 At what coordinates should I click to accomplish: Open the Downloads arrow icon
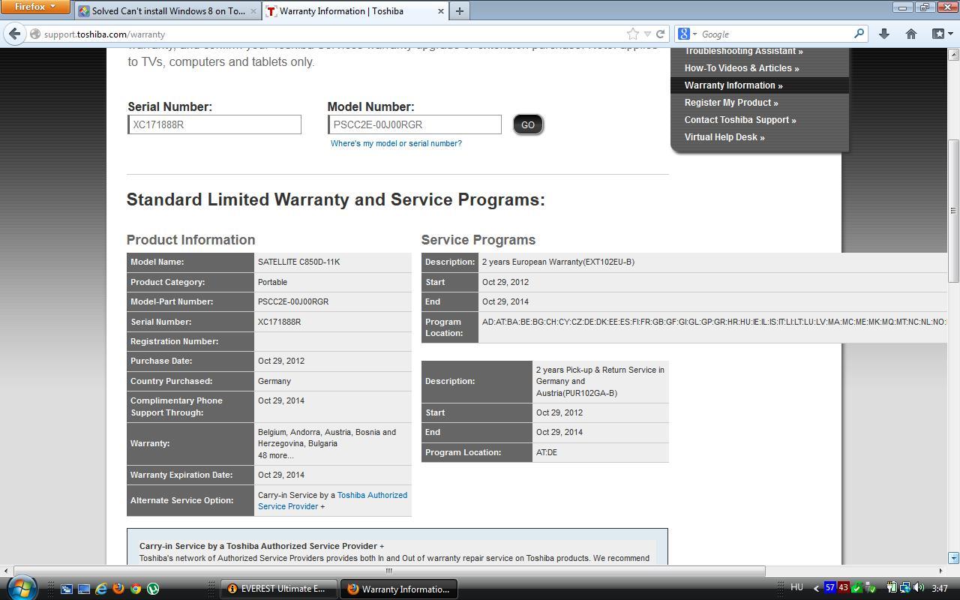883,34
